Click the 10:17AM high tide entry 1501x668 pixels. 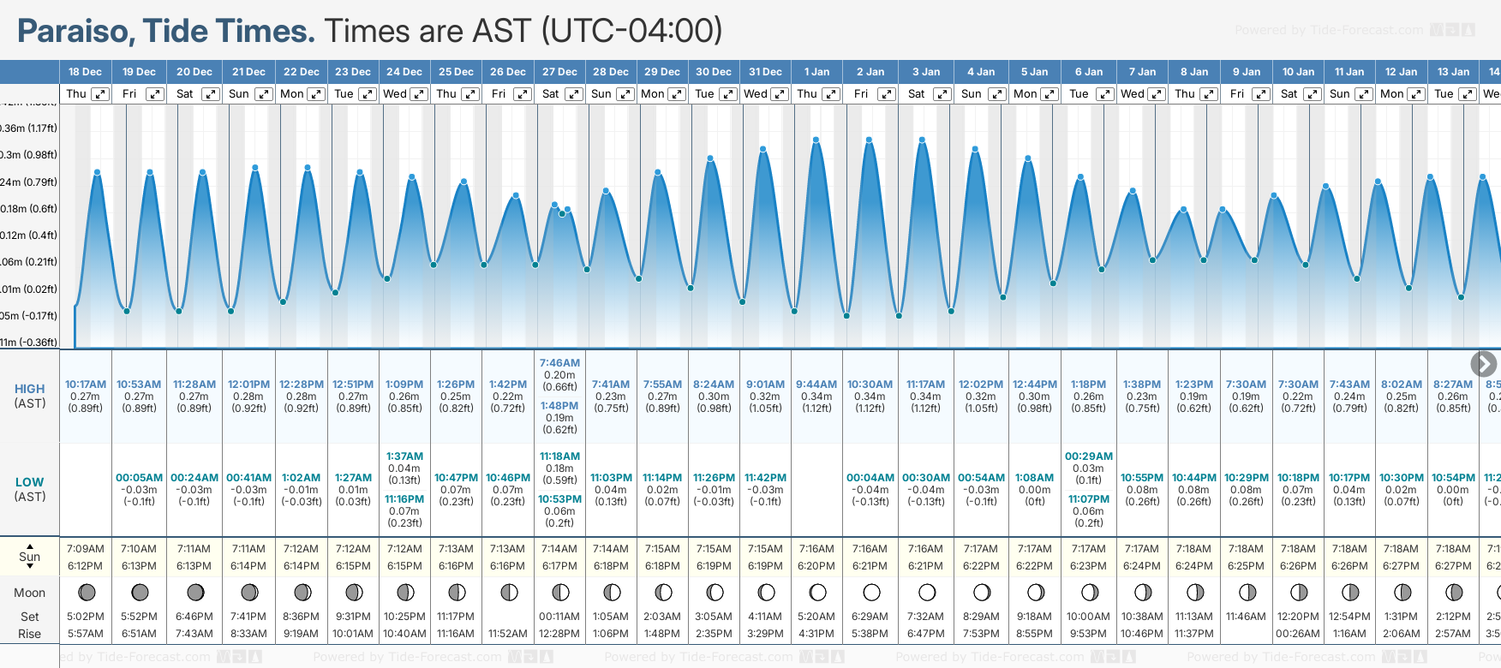(x=86, y=385)
